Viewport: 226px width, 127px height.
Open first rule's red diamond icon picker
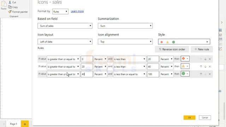185,59
